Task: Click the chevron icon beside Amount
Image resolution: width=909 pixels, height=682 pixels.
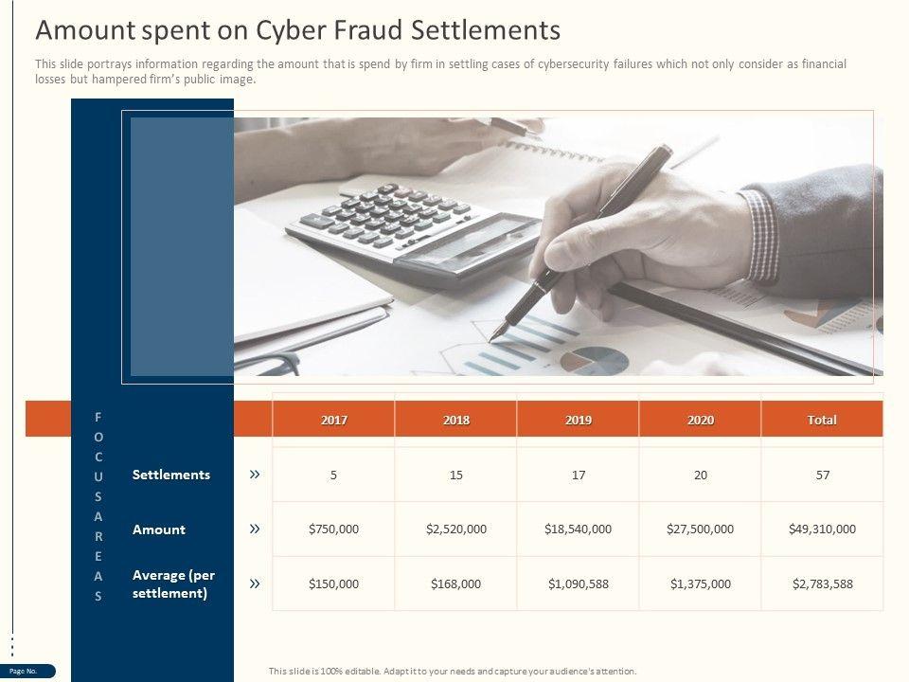Action: click(255, 529)
